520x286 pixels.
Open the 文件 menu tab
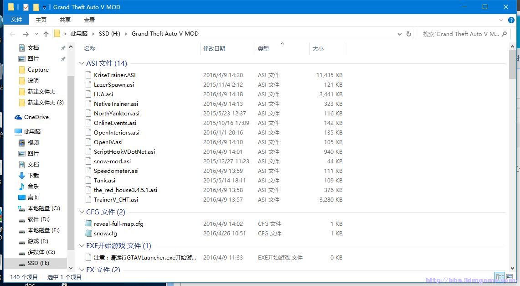(x=16, y=20)
